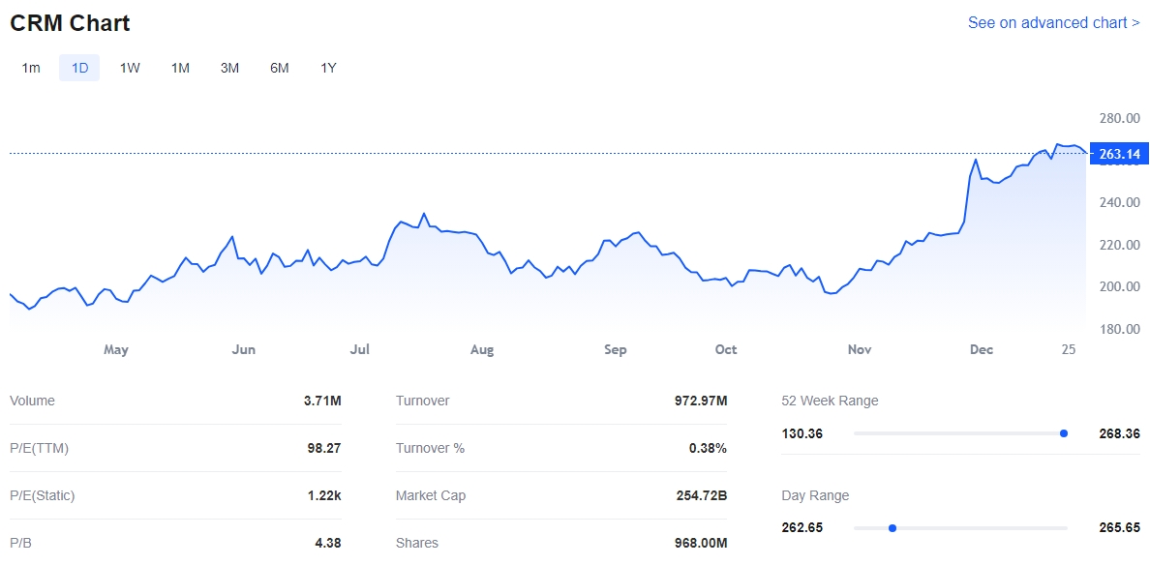This screenshot has width=1150, height=565.
Task: Show the 1Y chart range
Action: click(x=328, y=68)
